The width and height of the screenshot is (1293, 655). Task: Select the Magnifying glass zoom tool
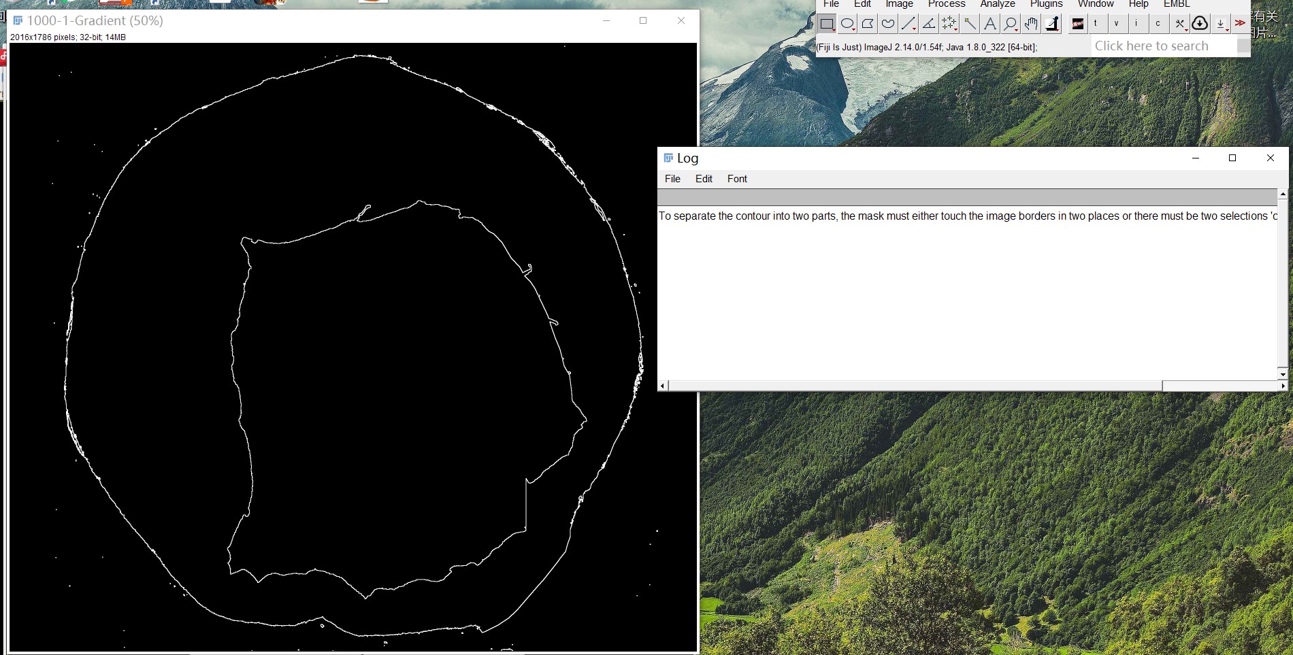pyautogui.click(x=1011, y=24)
